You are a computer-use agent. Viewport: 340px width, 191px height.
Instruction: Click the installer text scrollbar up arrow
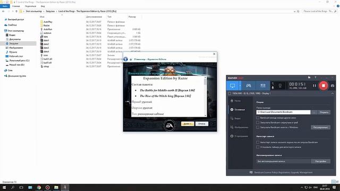tap(206, 77)
